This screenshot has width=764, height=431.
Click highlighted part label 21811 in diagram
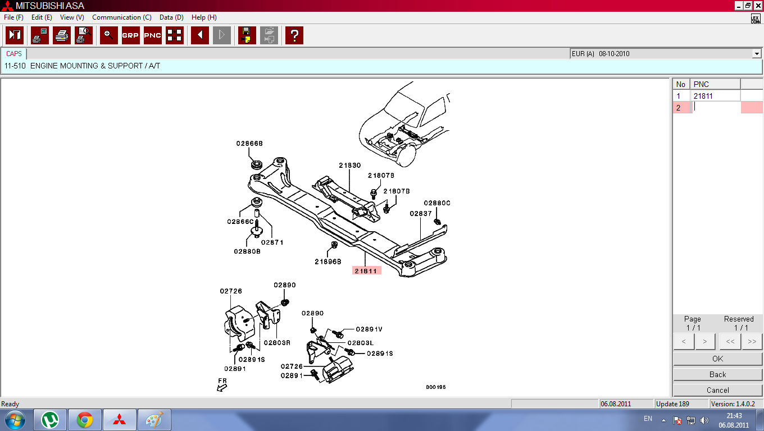coord(367,270)
